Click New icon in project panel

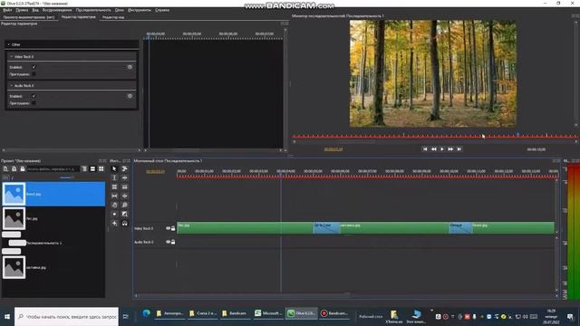click(x=5, y=169)
